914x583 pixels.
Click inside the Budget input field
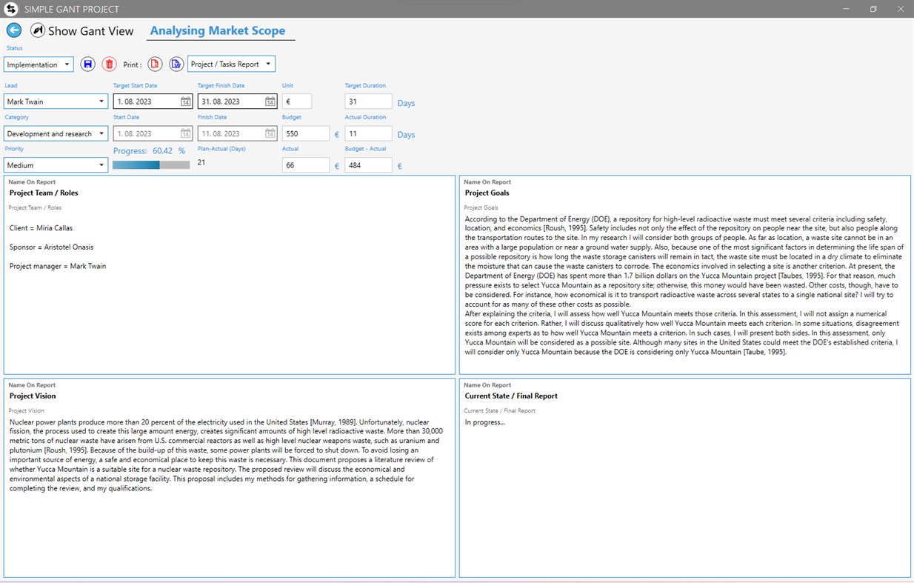[x=306, y=133]
